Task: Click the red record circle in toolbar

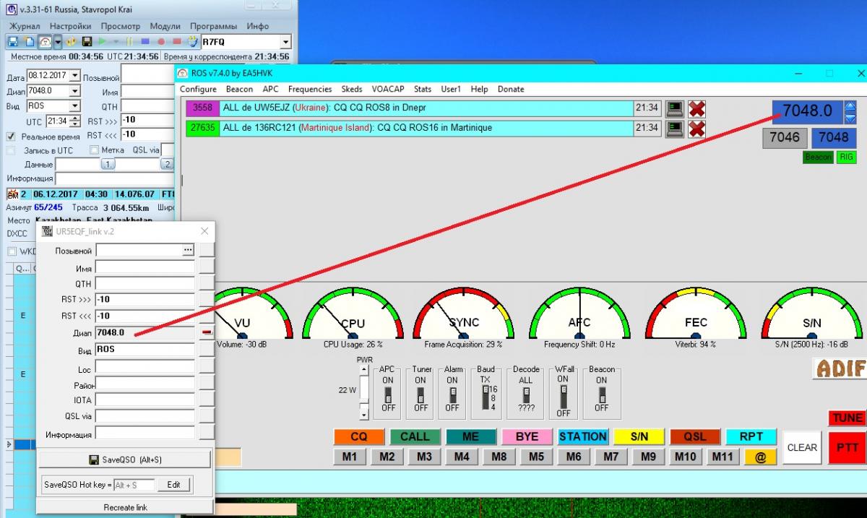Action: (160, 42)
